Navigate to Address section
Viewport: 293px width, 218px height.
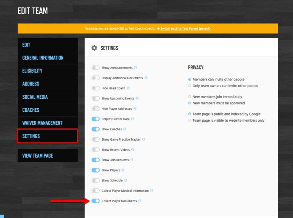[x=48, y=83]
